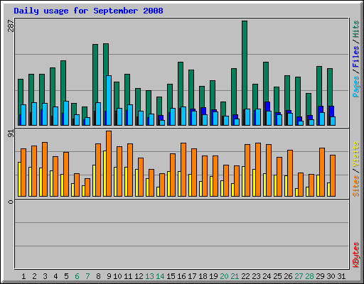Click day label '10' on x-axis
Viewport: 364px width, 284px height.
pos(117,276)
